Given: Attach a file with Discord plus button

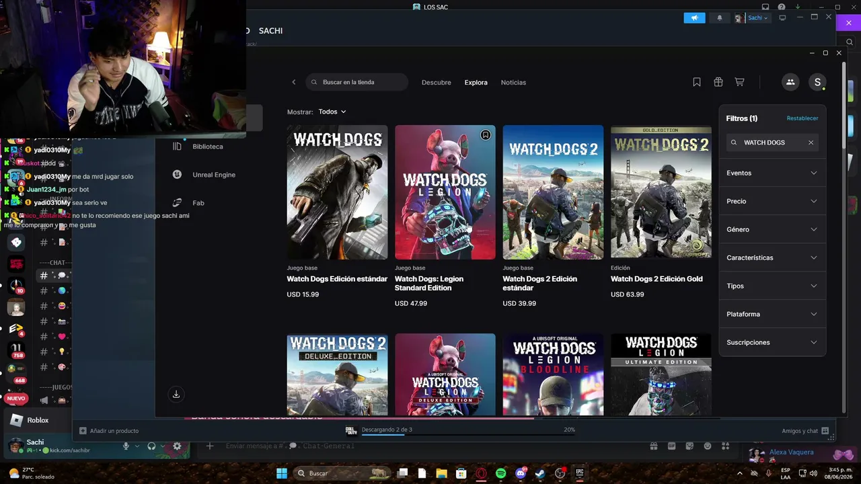Looking at the screenshot, I should [210, 446].
